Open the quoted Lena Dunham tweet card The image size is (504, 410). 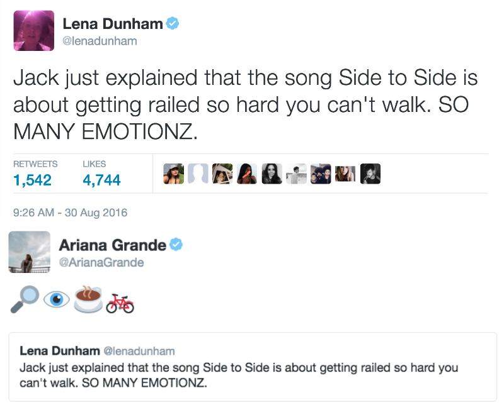click(x=253, y=367)
